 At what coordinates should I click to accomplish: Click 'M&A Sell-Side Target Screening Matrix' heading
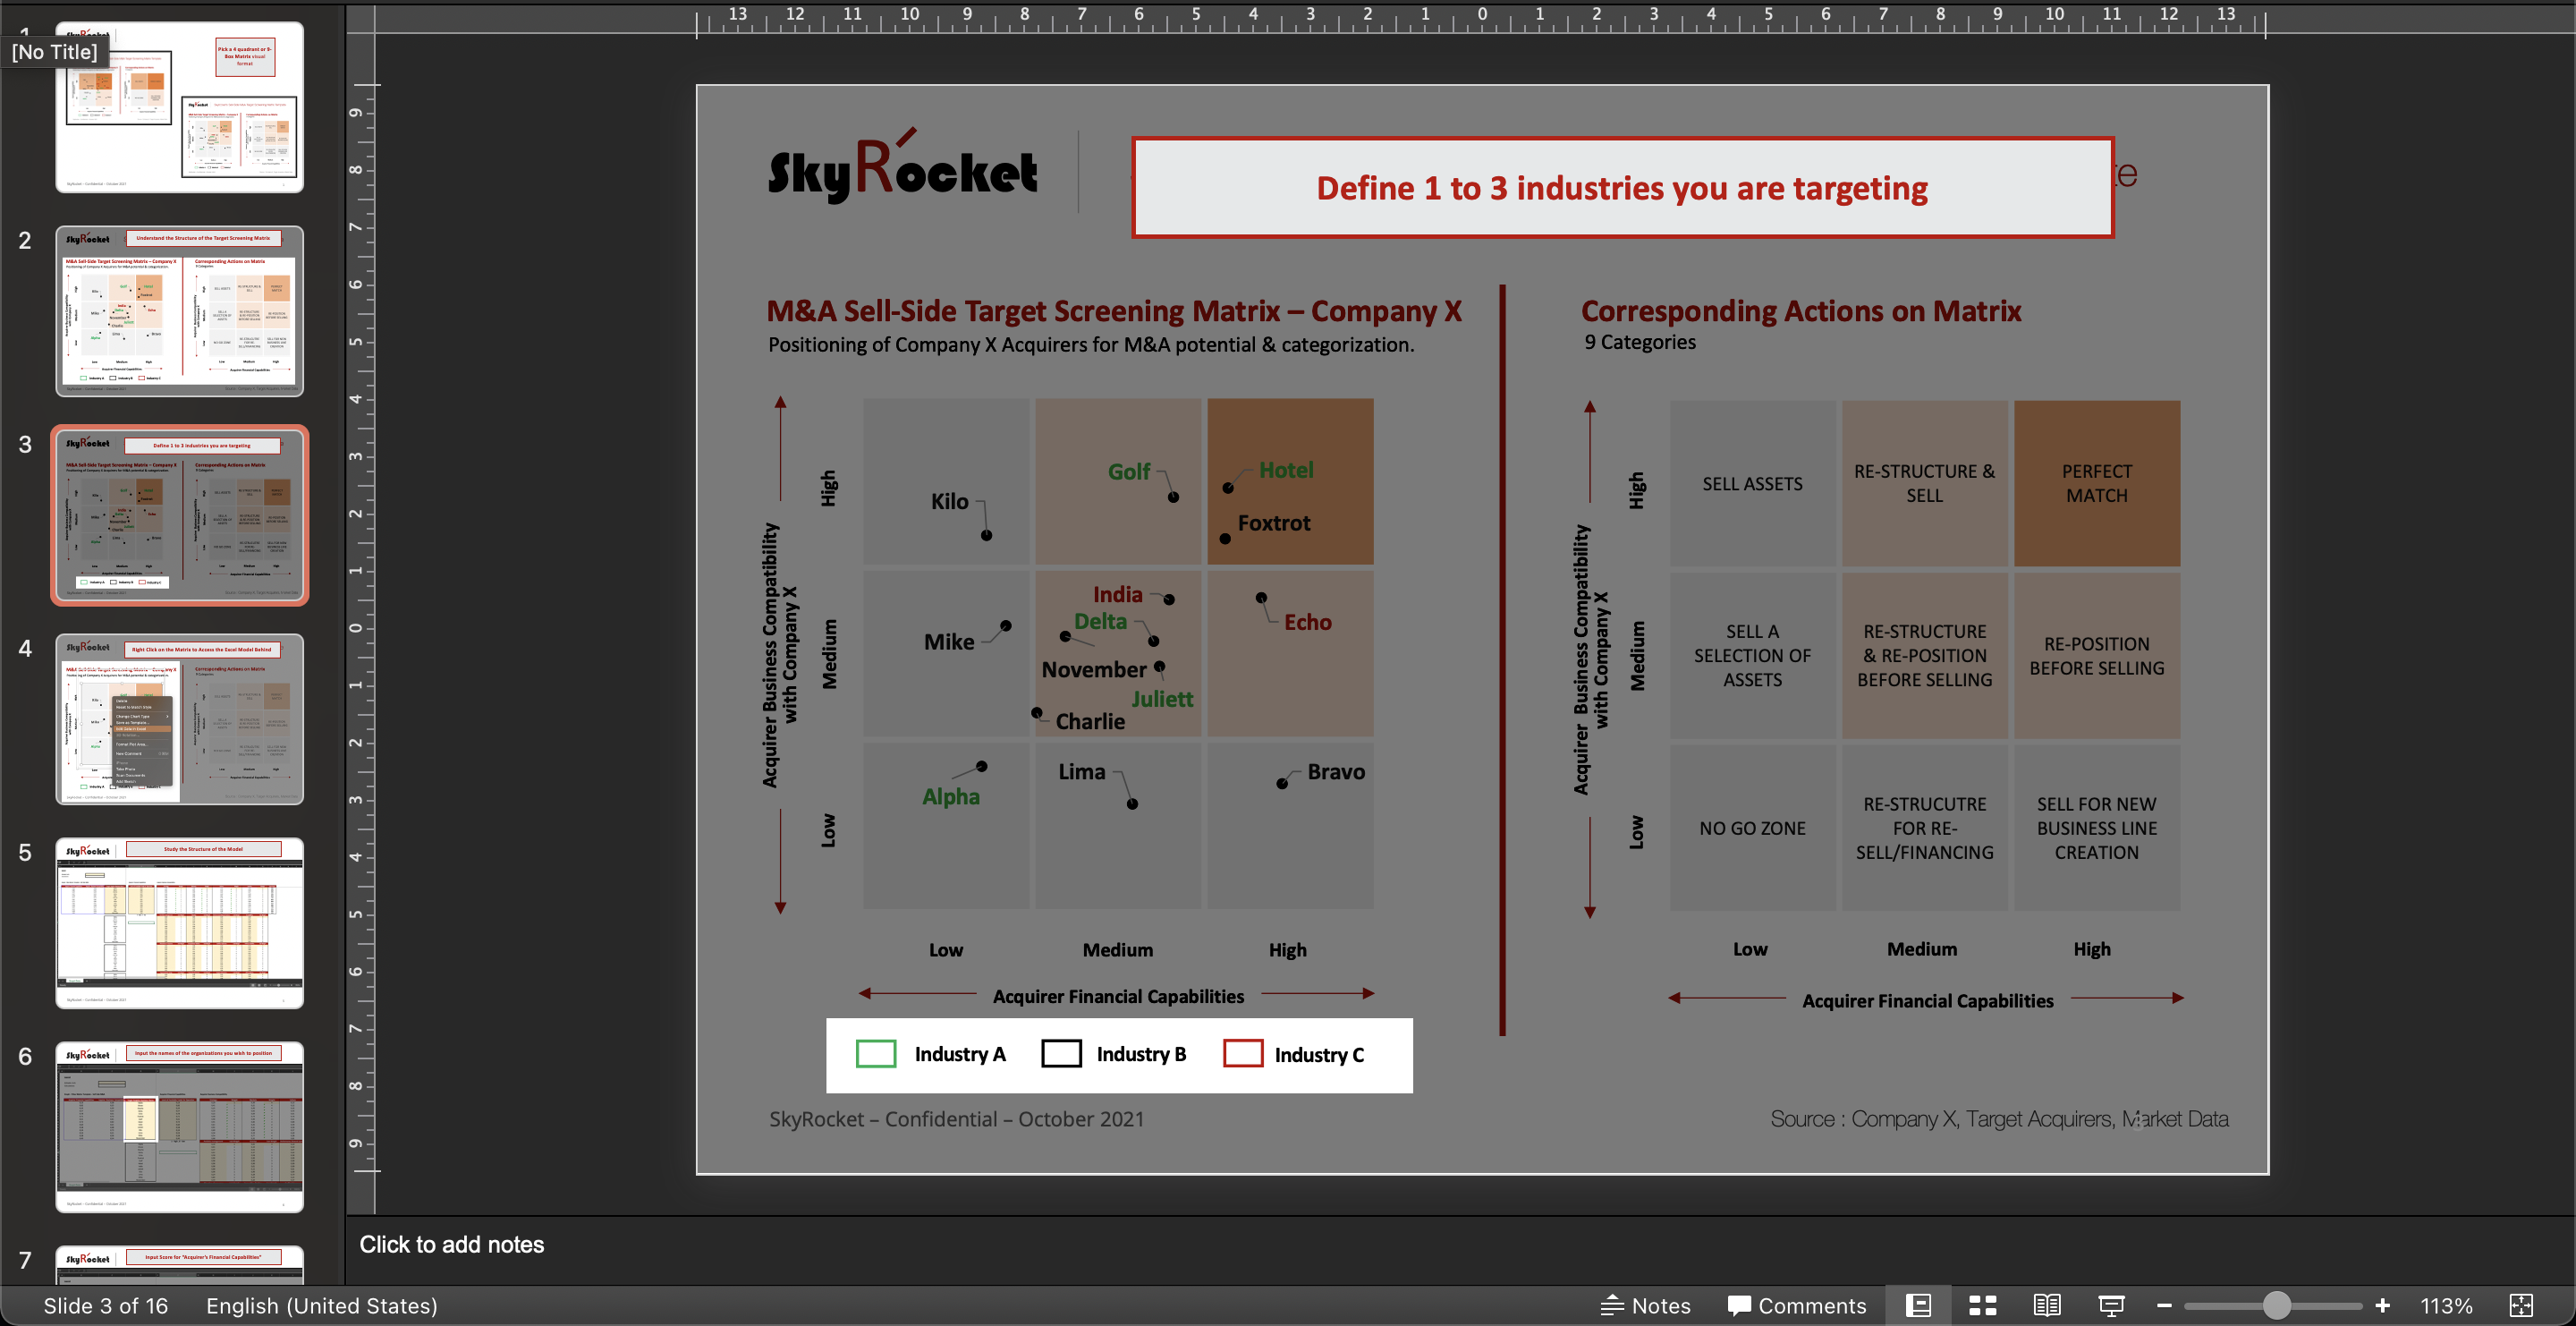click(x=1114, y=311)
